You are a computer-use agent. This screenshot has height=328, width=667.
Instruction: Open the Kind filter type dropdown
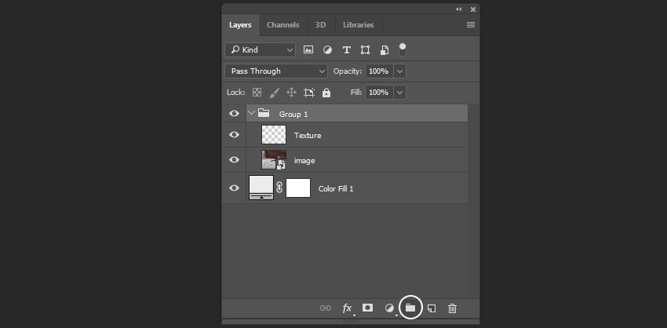[x=260, y=49]
